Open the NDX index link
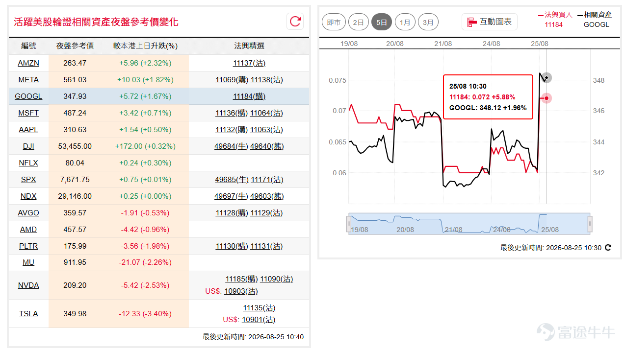Image resolution: width=625 pixels, height=350 pixels. 28,196
